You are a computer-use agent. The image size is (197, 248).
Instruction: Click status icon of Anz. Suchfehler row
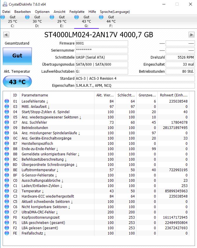(7, 122)
